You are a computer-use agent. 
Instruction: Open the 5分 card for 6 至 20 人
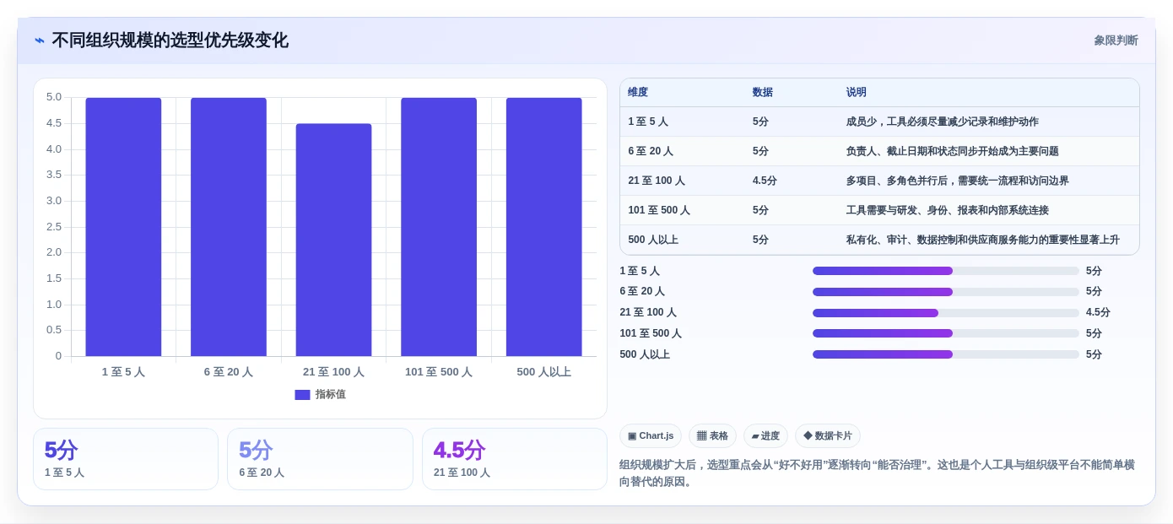click(320, 459)
